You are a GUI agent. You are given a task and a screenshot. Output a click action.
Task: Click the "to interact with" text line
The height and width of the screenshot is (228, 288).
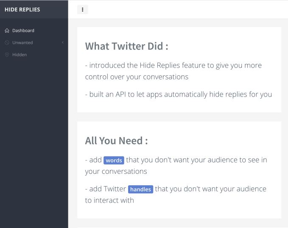109,201
